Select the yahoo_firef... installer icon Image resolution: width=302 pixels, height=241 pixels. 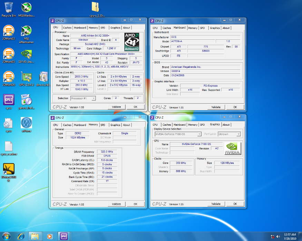click(26, 102)
